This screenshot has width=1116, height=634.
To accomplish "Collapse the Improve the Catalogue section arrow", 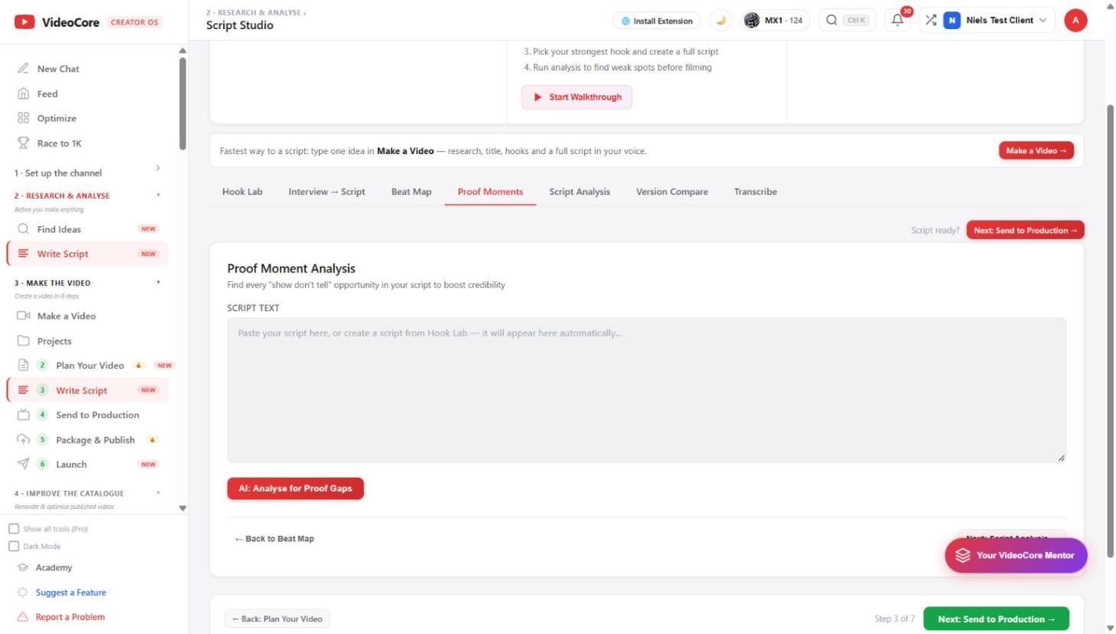I will [x=159, y=493].
